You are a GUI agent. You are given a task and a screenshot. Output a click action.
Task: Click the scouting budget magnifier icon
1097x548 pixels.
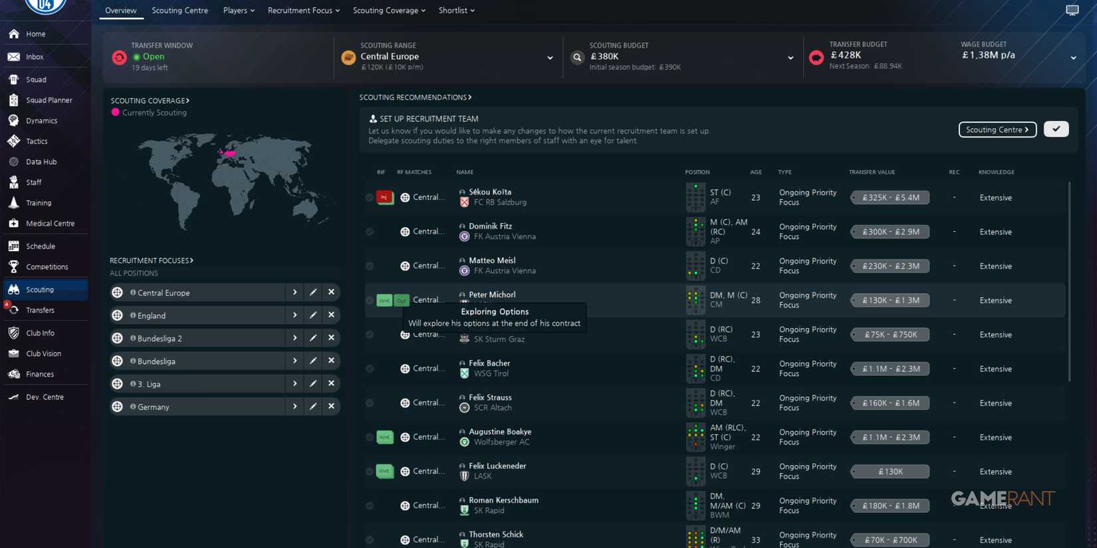(x=577, y=58)
